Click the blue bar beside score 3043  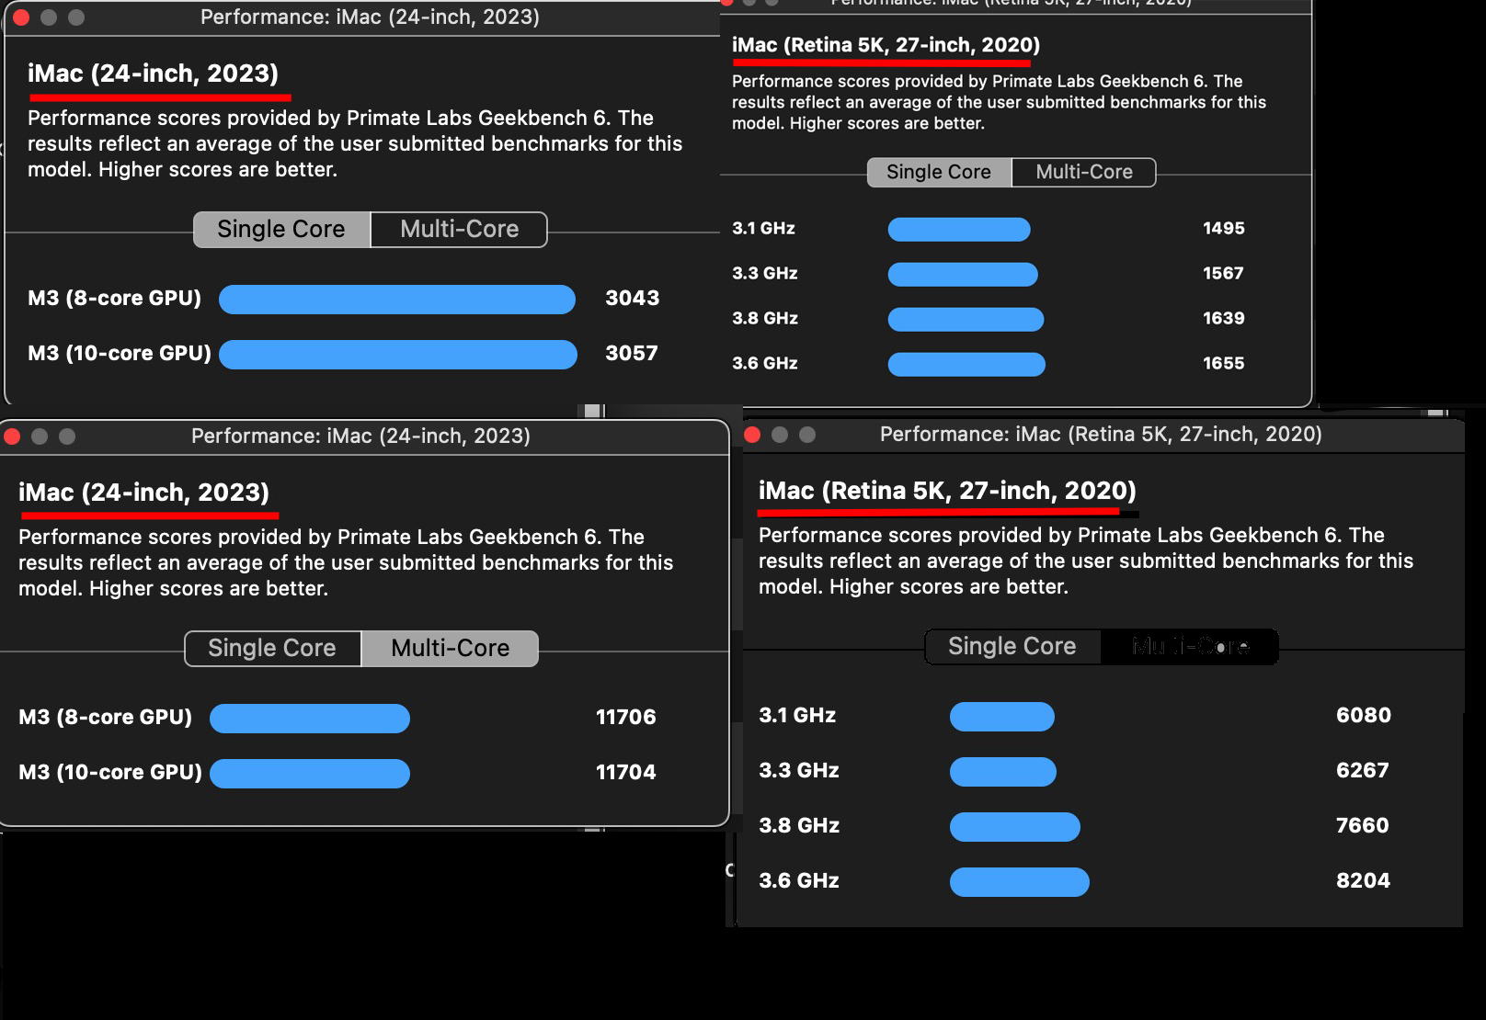(x=397, y=299)
